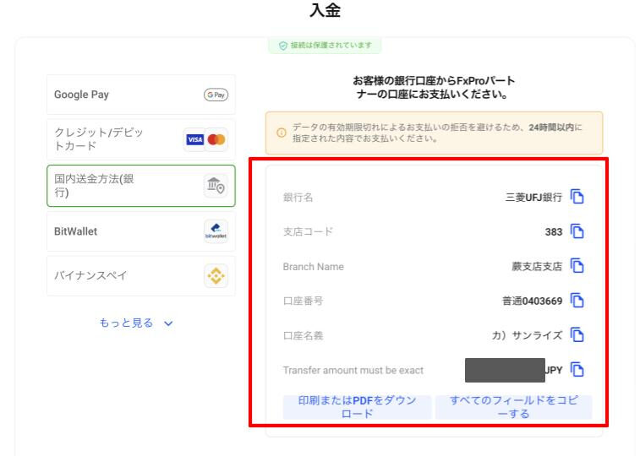640x456 pixels.
Task: Click the Google Pay logo icon
Action: pos(216,95)
